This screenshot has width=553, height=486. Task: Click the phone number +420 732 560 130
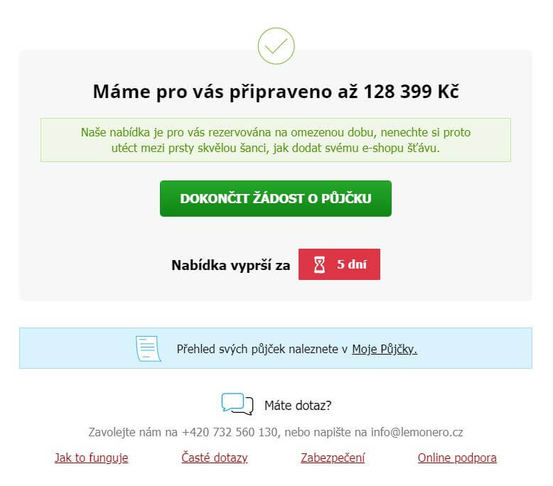[x=230, y=432]
